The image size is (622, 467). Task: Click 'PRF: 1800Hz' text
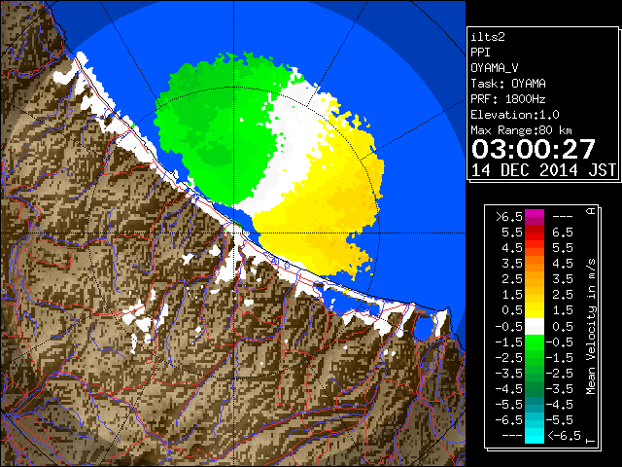508,99
